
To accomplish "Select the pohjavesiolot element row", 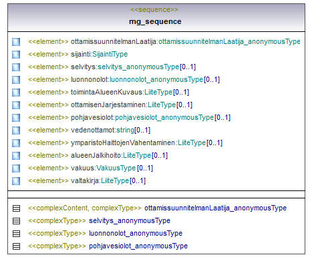I will (121, 117).
